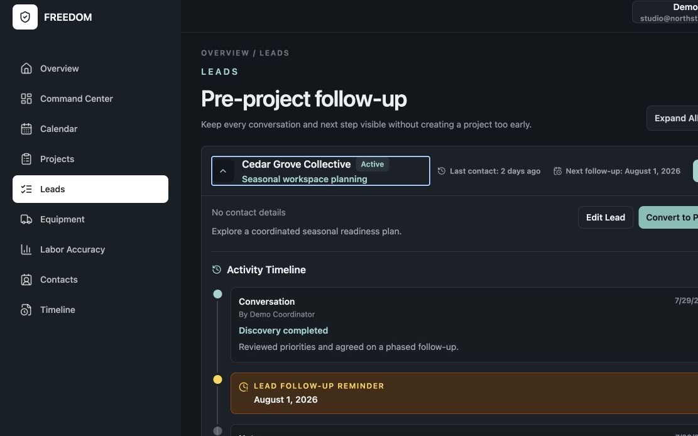Screen dimensions: 698x436
Task: Click the August 1, 2026 reminder date
Action: [x=286, y=400]
